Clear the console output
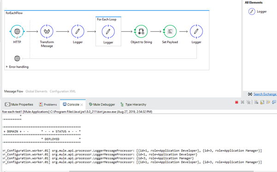The height and width of the screenshot is (172, 277). tap(256, 102)
